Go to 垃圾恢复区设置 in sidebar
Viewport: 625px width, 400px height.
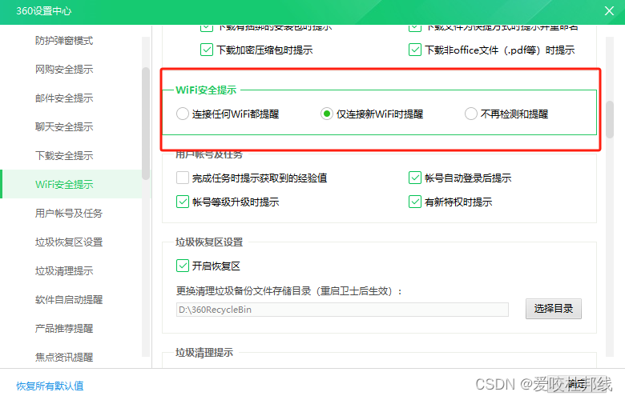69,242
